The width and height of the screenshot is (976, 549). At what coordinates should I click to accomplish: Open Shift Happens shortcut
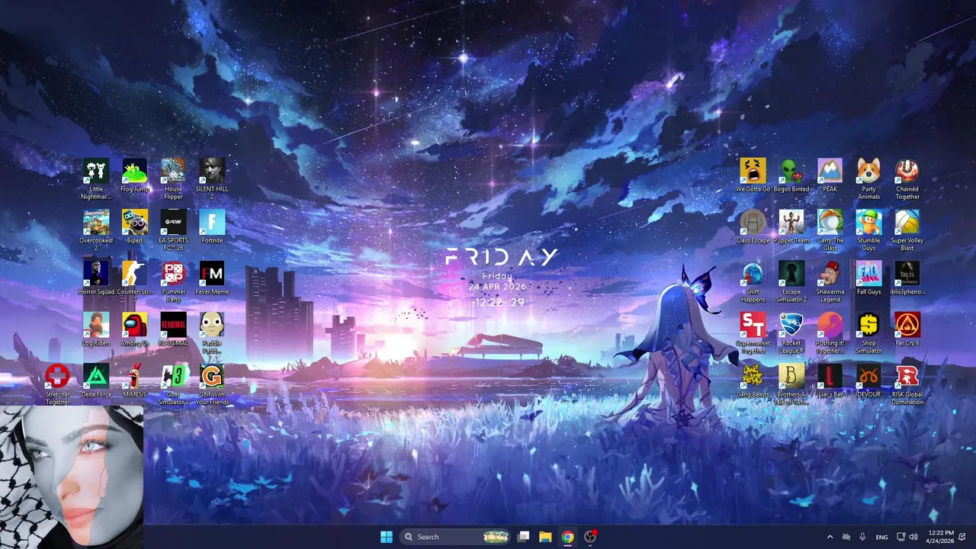point(753,281)
